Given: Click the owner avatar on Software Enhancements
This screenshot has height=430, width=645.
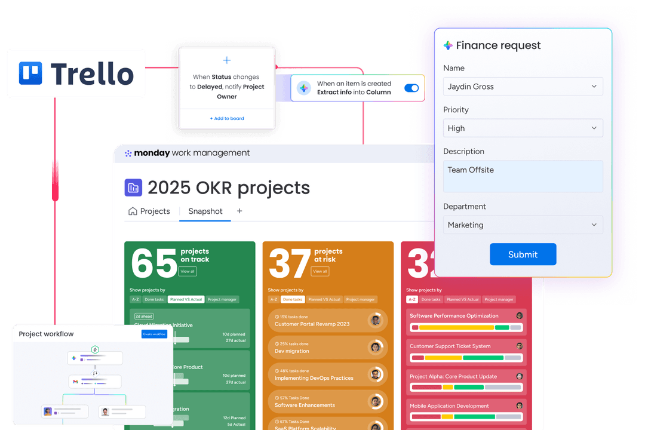Looking at the screenshot, I should [375, 401].
